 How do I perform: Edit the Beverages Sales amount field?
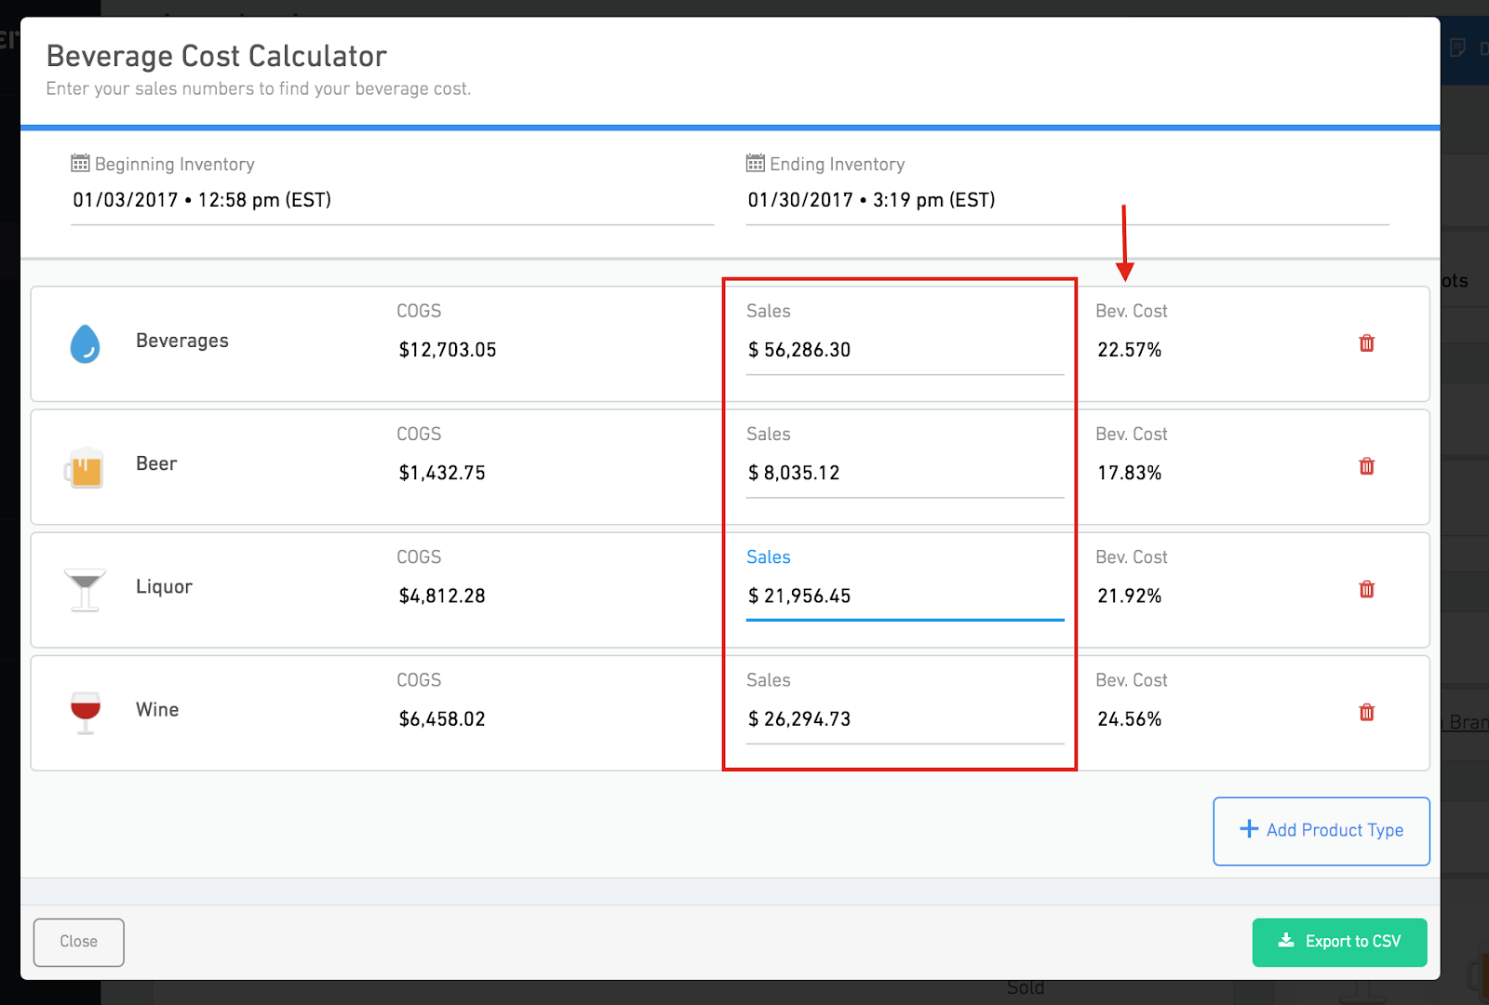tap(903, 351)
